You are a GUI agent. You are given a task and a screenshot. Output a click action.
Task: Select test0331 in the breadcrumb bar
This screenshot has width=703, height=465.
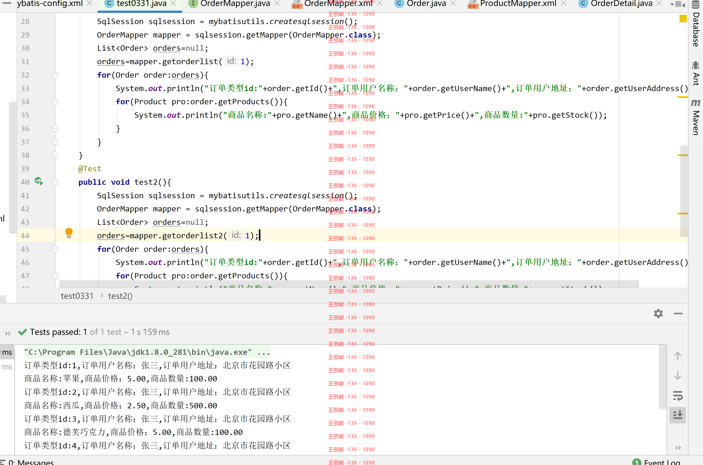[77, 296]
